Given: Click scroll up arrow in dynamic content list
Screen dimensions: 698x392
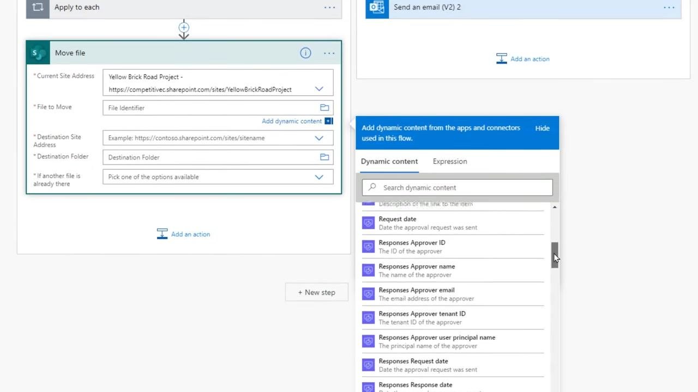Looking at the screenshot, I should point(555,207).
